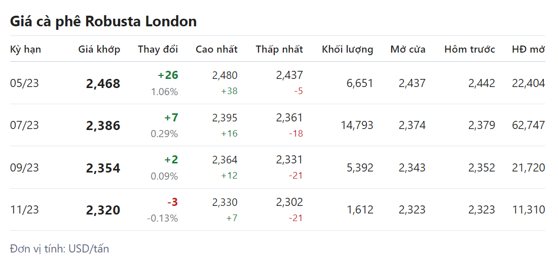The width and height of the screenshot is (558, 257).
Task: Click the "Giá khớp" column header
Action: [99, 49]
